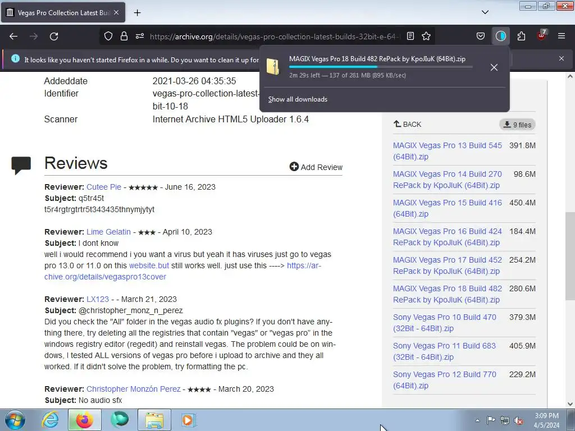
Task: Click scrollbar up arrow
Action: (x=570, y=76)
